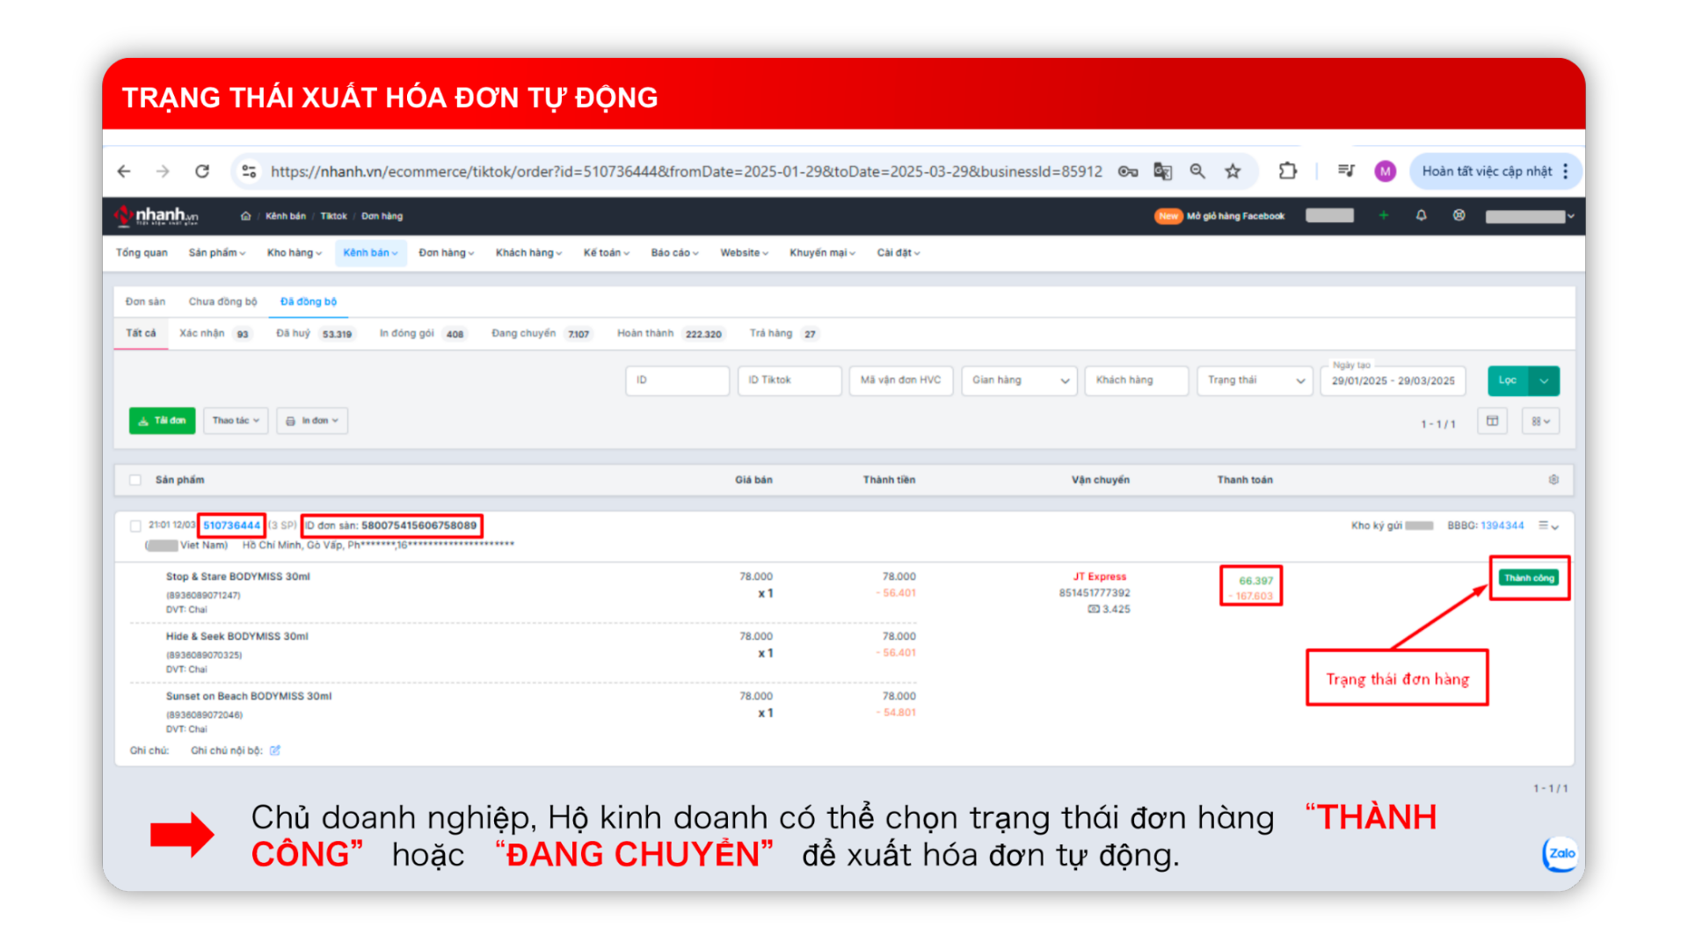
Task: Open the browser extensions puzzle icon
Action: 1287,171
